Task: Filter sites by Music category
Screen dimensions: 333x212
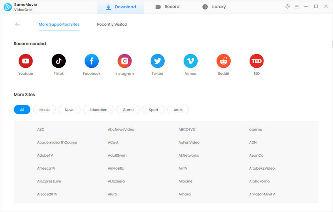Action: pyautogui.click(x=45, y=110)
